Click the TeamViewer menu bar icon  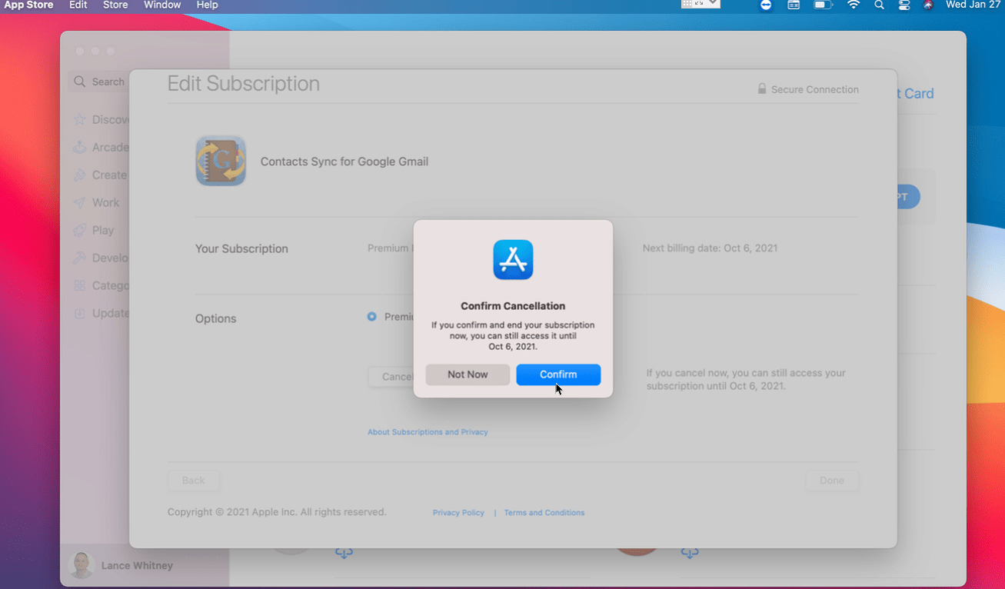[x=766, y=5]
